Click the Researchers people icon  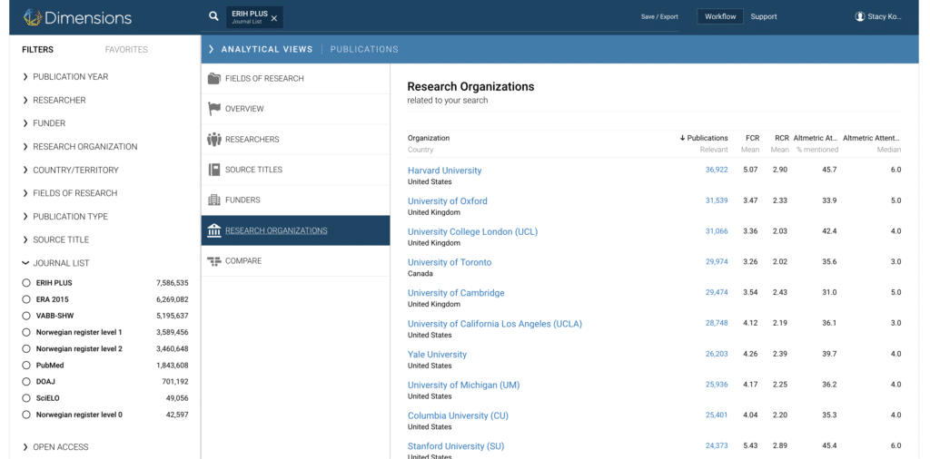[x=214, y=140]
